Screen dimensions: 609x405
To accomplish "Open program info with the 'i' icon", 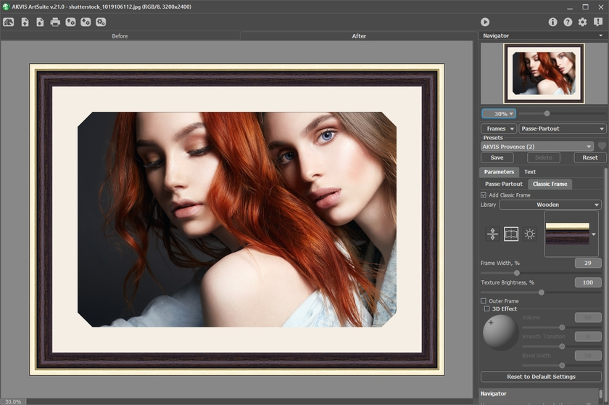I will coord(552,22).
